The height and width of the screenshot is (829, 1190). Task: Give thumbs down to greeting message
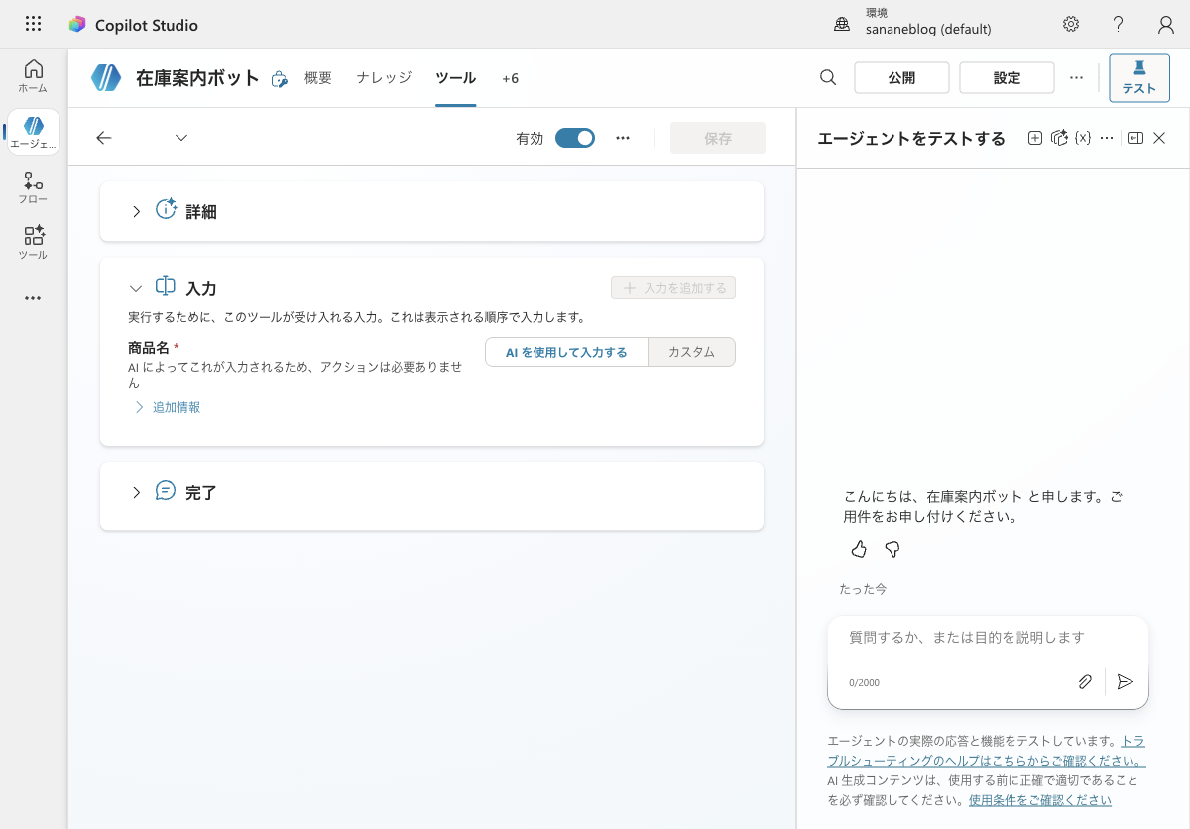892,549
